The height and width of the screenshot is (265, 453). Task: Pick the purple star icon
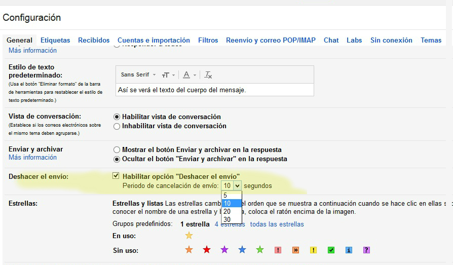pos(224,250)
